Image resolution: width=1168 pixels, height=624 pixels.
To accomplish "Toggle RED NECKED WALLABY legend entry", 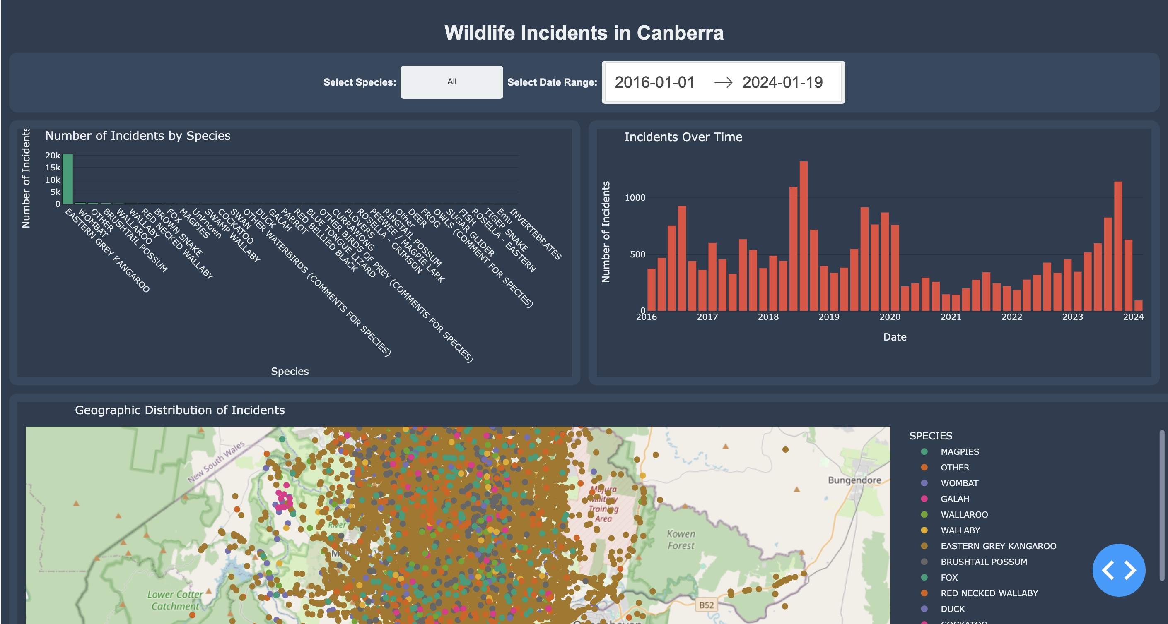I will click(989, 593).
